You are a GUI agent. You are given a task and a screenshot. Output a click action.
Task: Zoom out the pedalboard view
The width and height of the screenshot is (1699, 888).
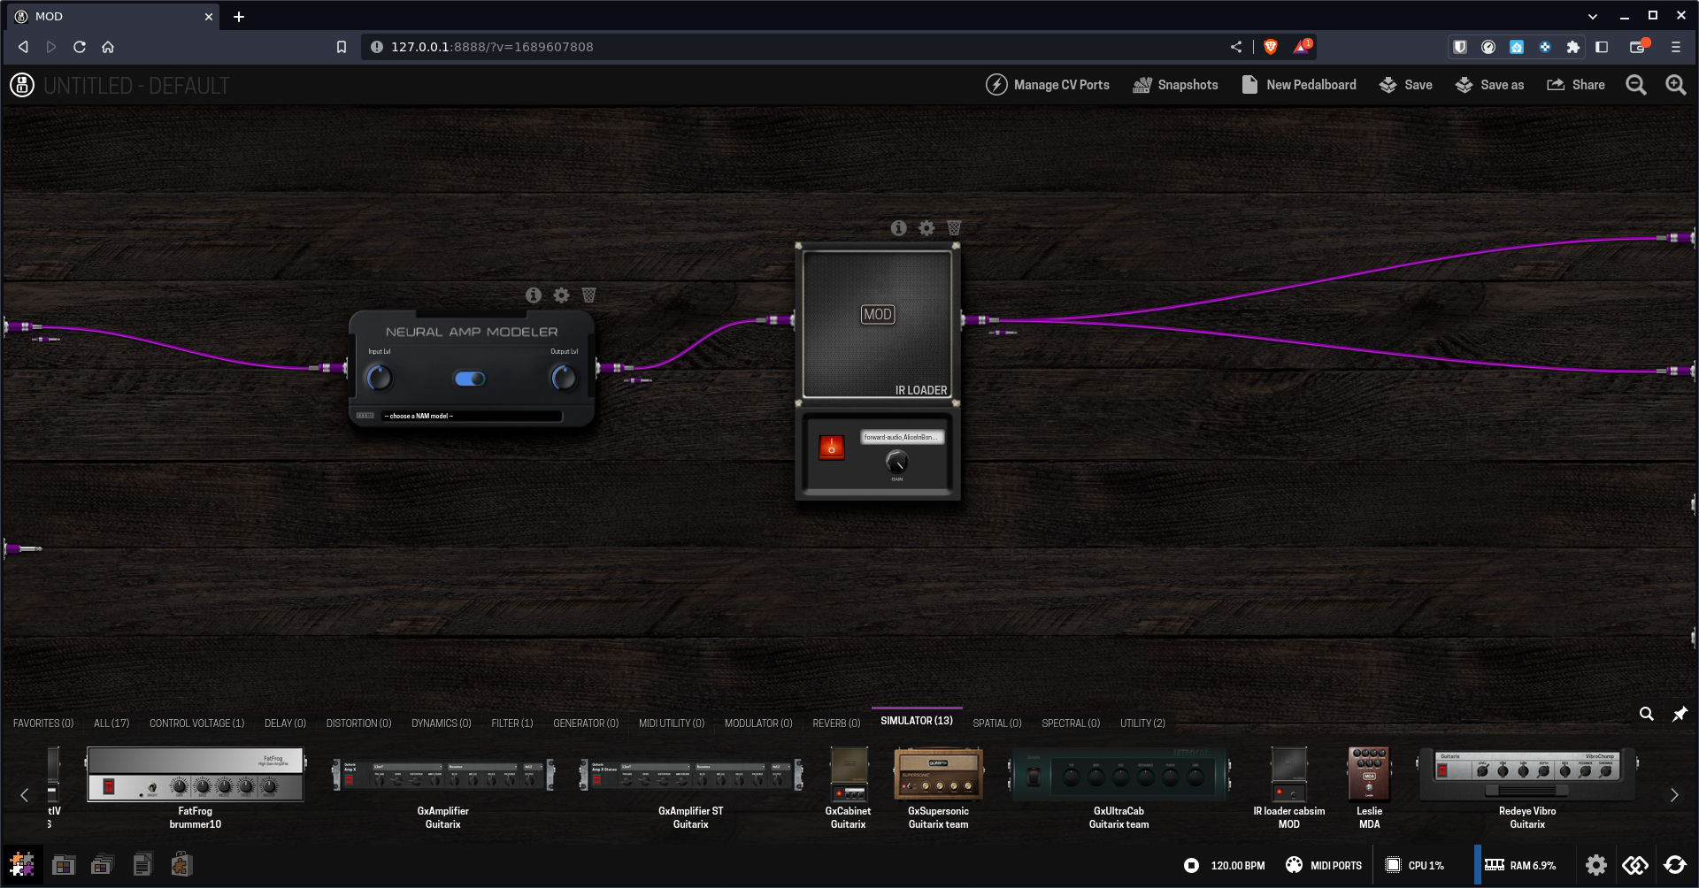[1636, 85]
